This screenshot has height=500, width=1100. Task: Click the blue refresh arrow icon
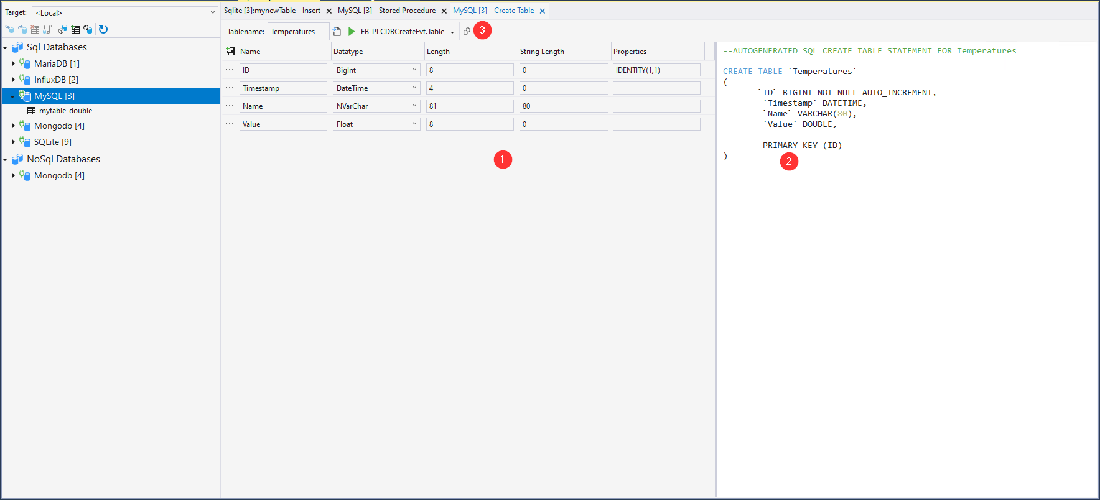103,29
